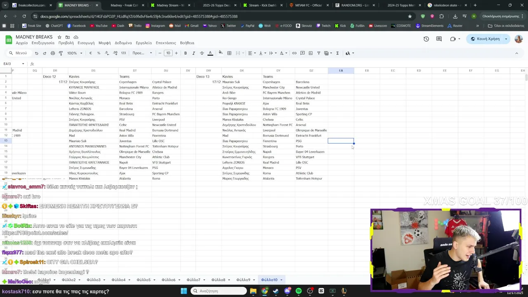Move document using folder icon
Image resolution: width=528 pixels, height=297 pixels.
click(68, 37)
